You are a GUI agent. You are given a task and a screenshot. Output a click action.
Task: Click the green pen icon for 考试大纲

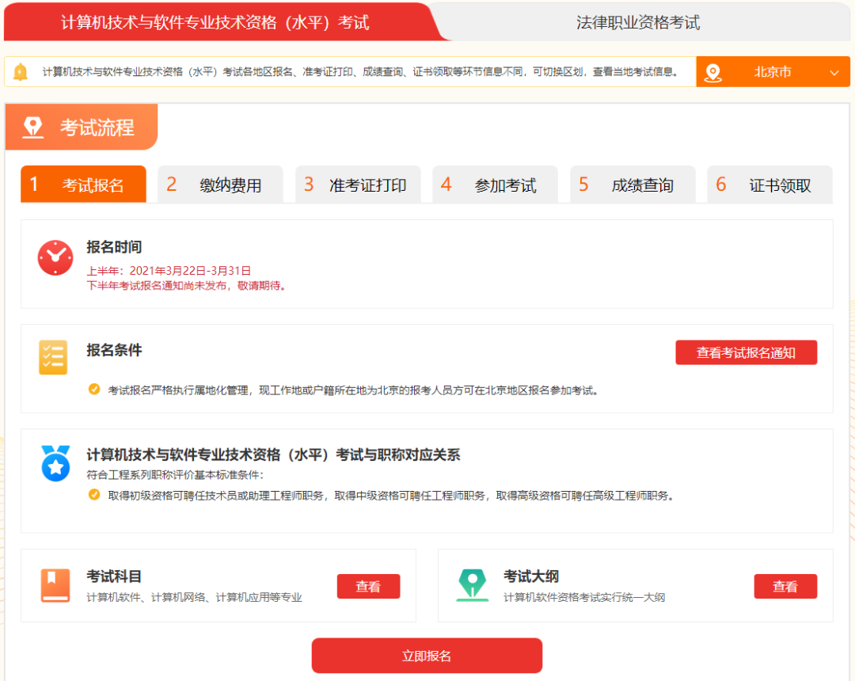point(473,586)
